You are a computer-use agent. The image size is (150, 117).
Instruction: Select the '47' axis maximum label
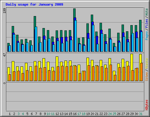(x=4, y=55)
